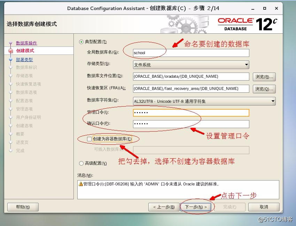Click the 用户身份证明 step label
Image resolution: width=296 pixels, height=226 pixels.
click(x=29, y=117)
